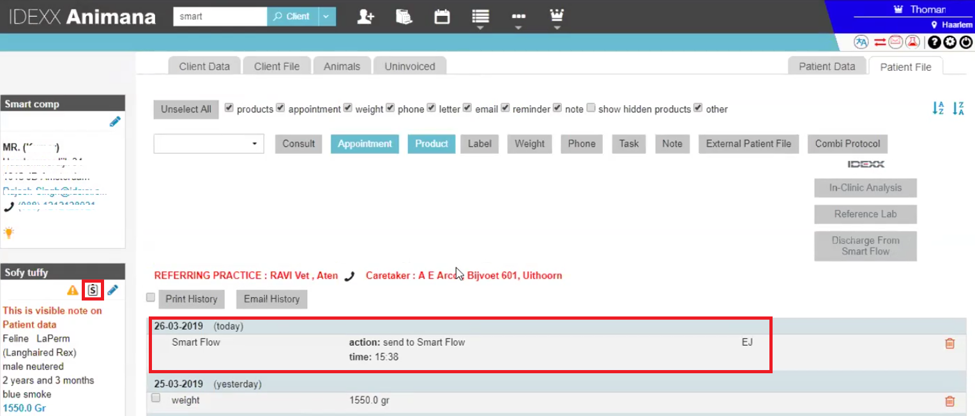
Task: Click the Weight button
Action: coord(530,144)
